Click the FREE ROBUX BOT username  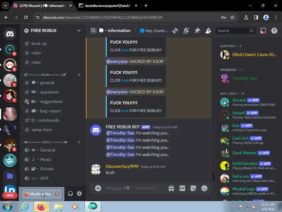click(x=123, y=127)
